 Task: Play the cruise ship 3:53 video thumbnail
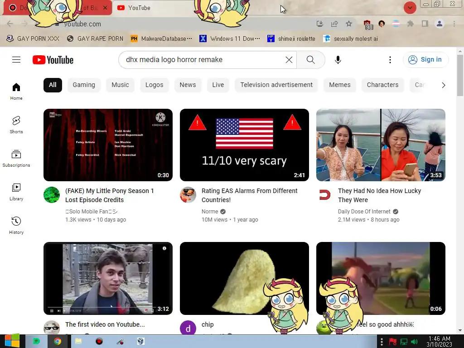(381, 145)
